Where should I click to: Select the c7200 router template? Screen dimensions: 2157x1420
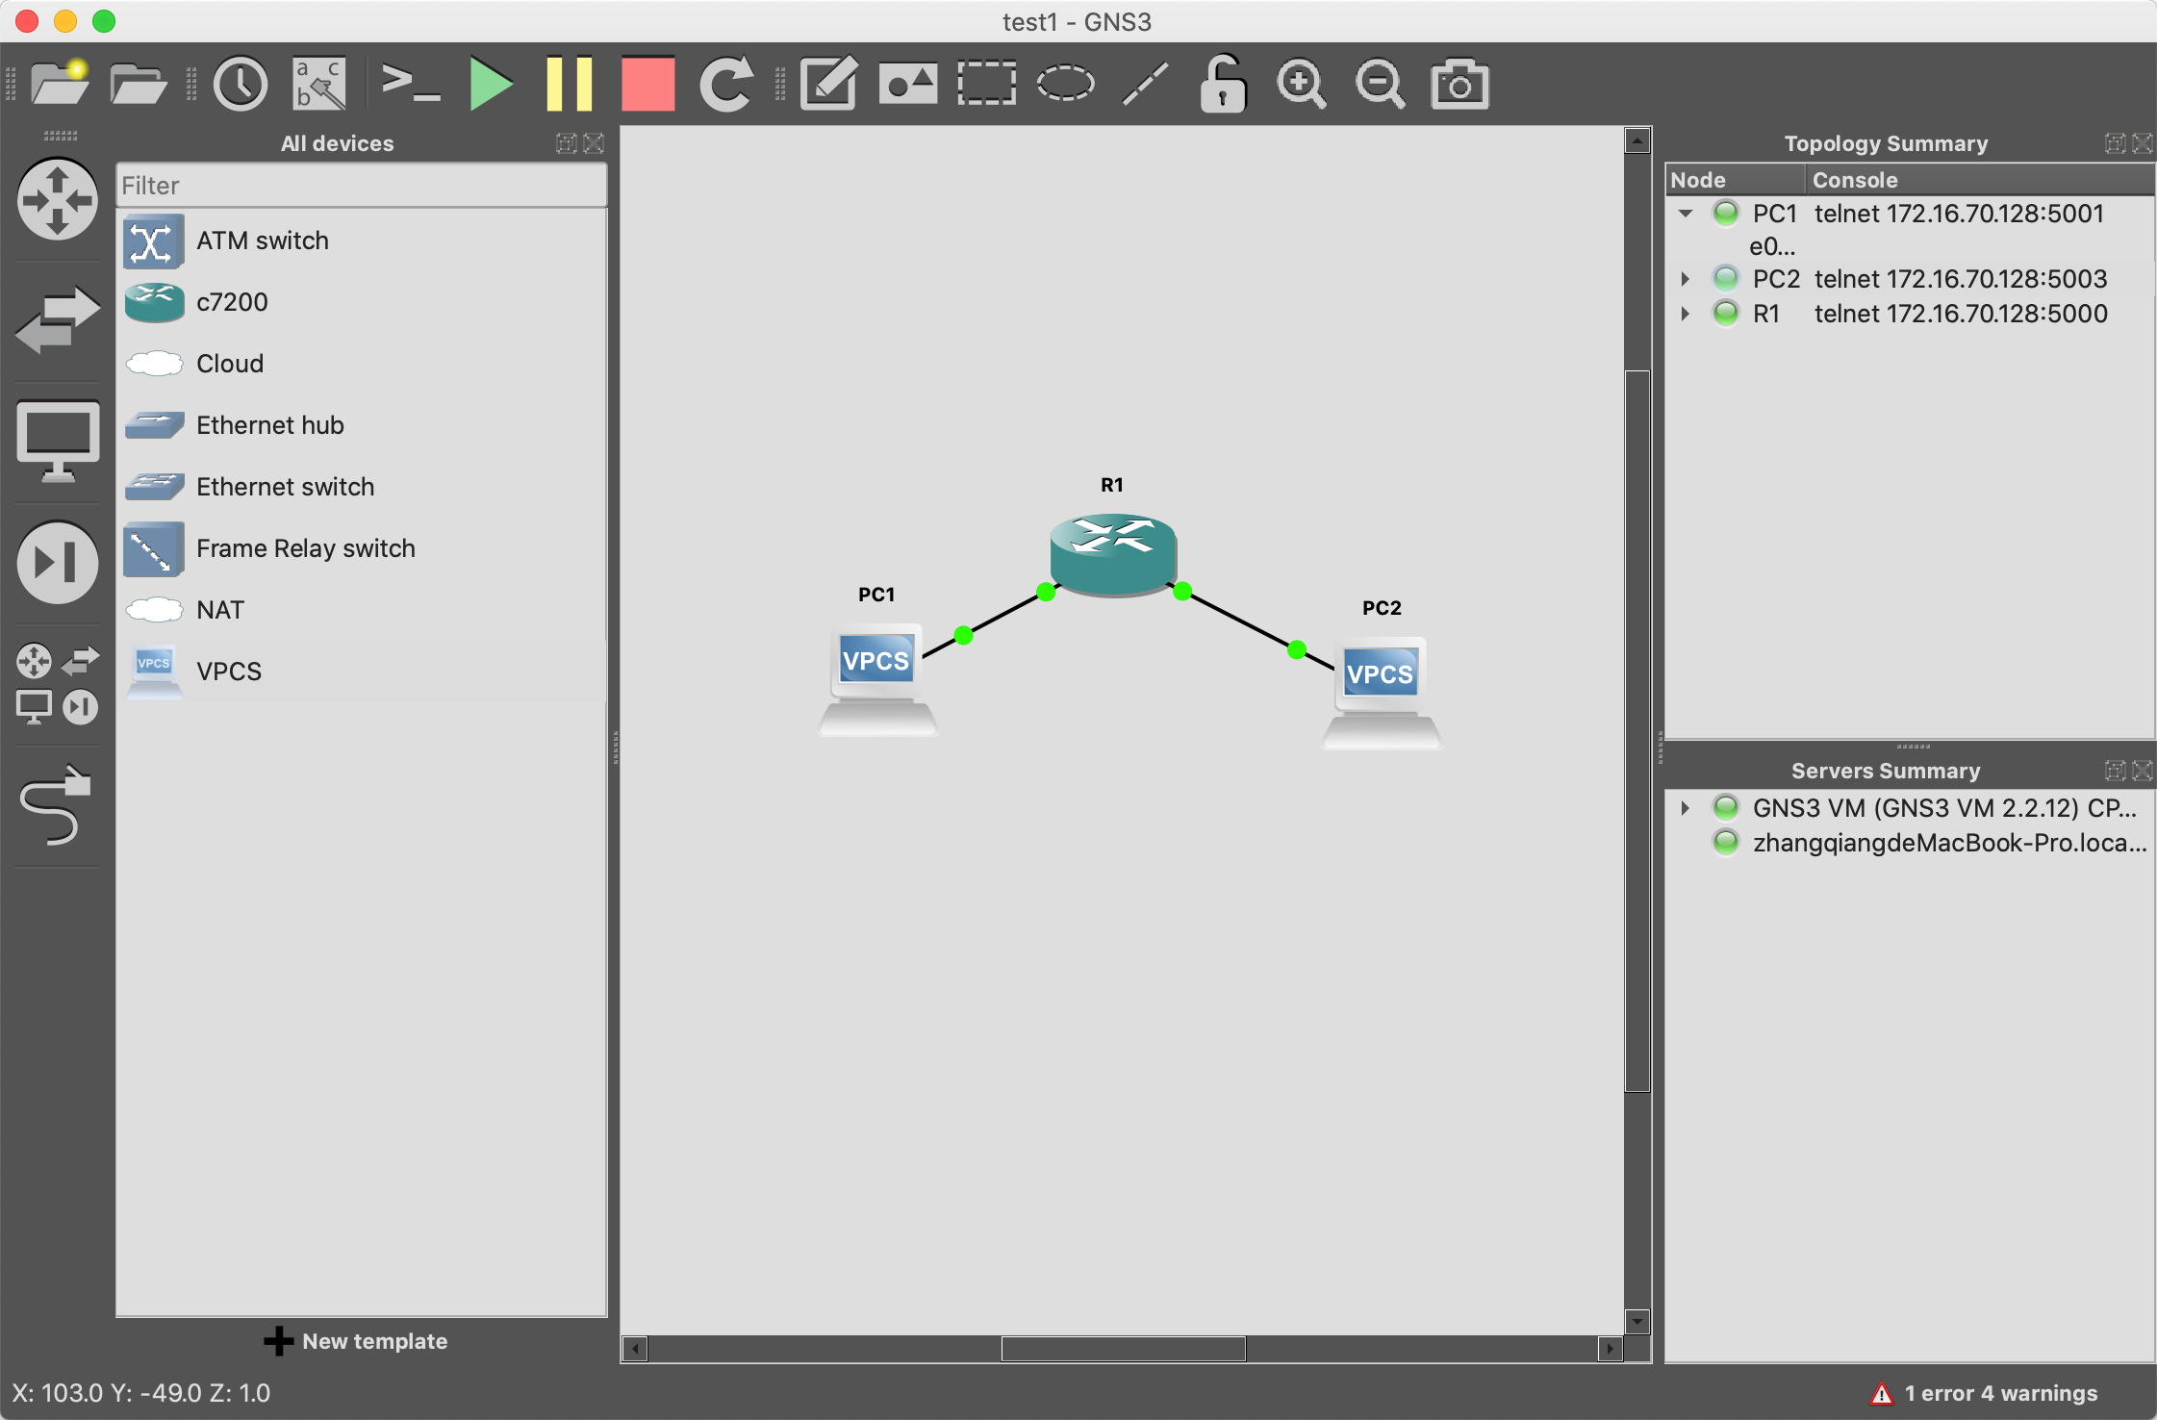coord(232,302)
